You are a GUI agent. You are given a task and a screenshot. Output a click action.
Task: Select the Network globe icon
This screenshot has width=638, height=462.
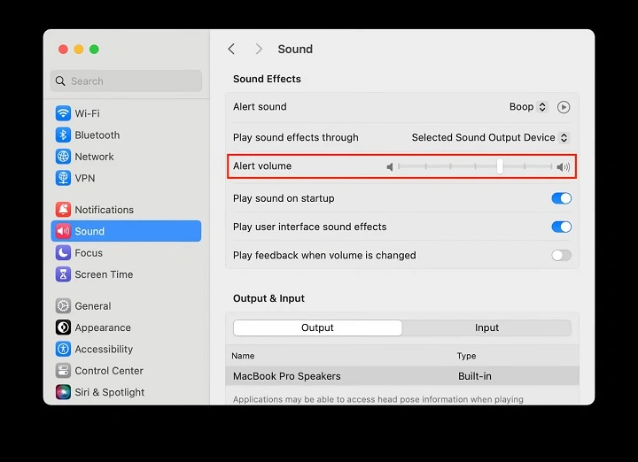pyautogui.click(x=63, y=157)
